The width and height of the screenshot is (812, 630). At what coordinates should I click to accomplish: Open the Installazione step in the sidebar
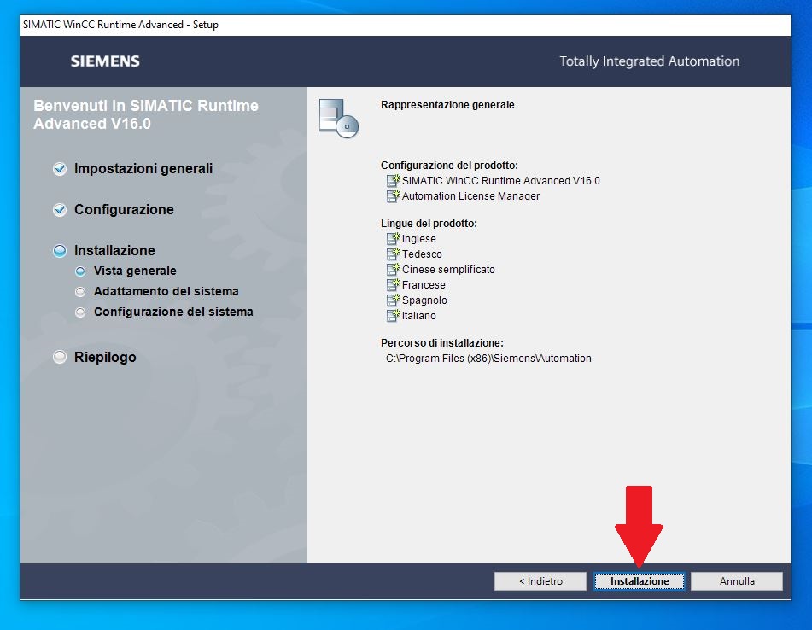114,251
